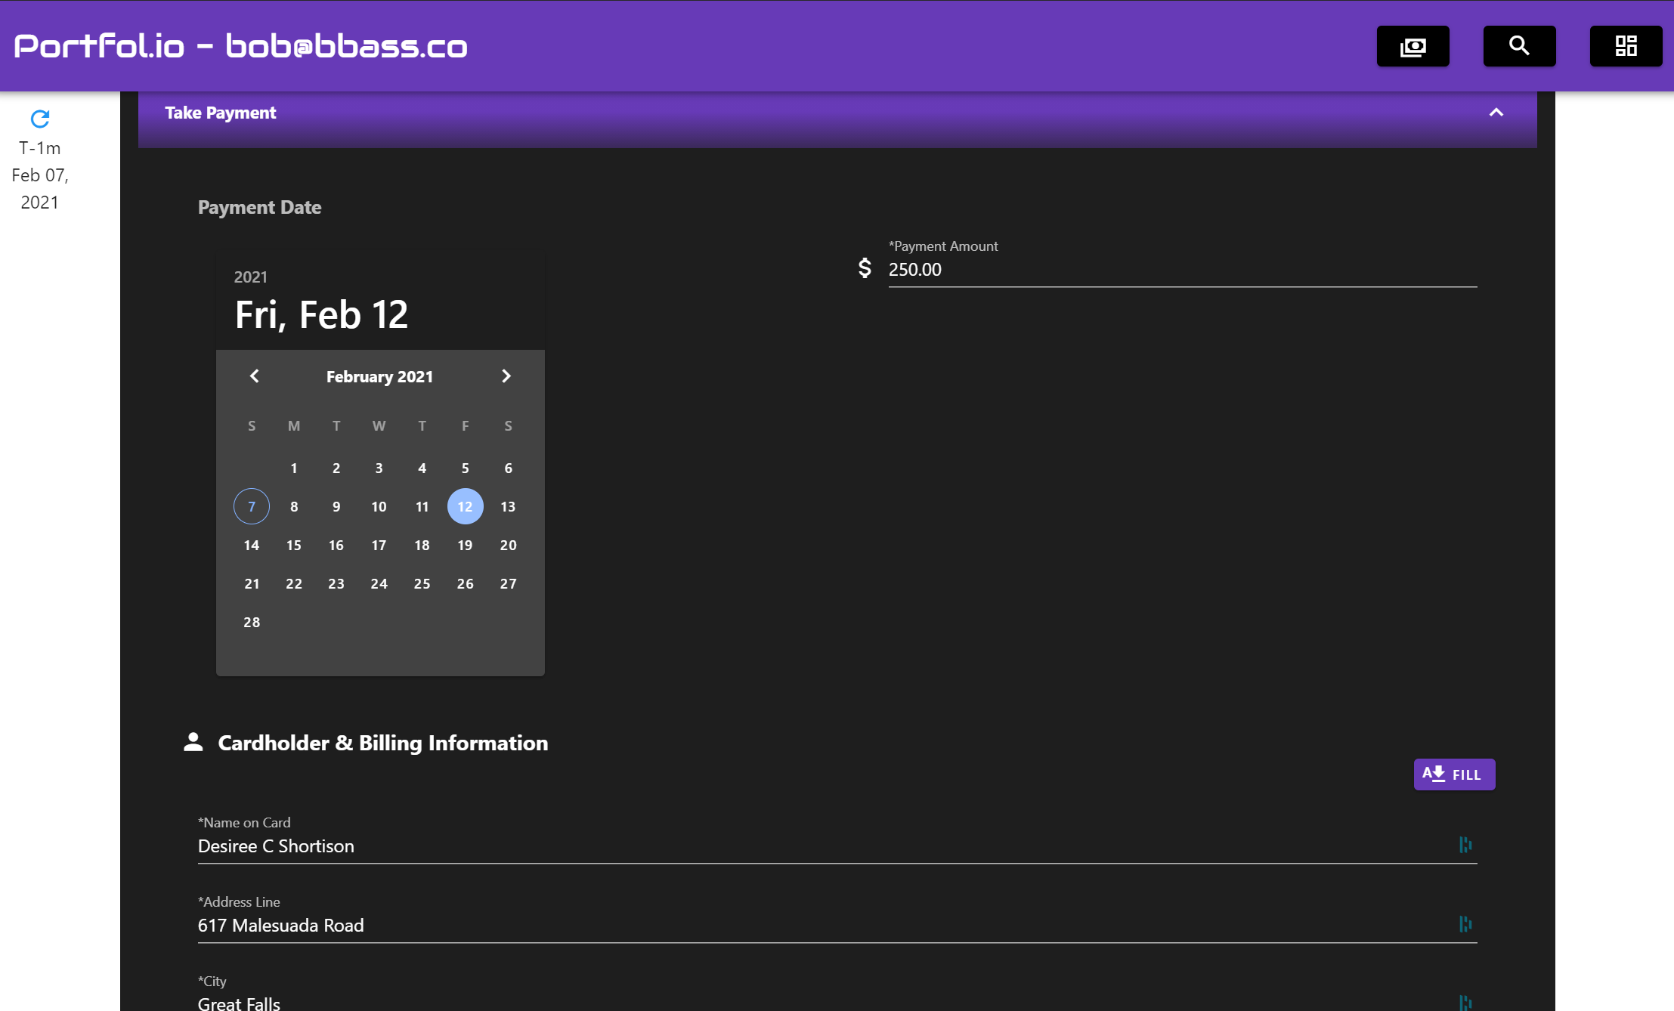
Task: Choose February 28 in date picker
Action: pos(252,622)
